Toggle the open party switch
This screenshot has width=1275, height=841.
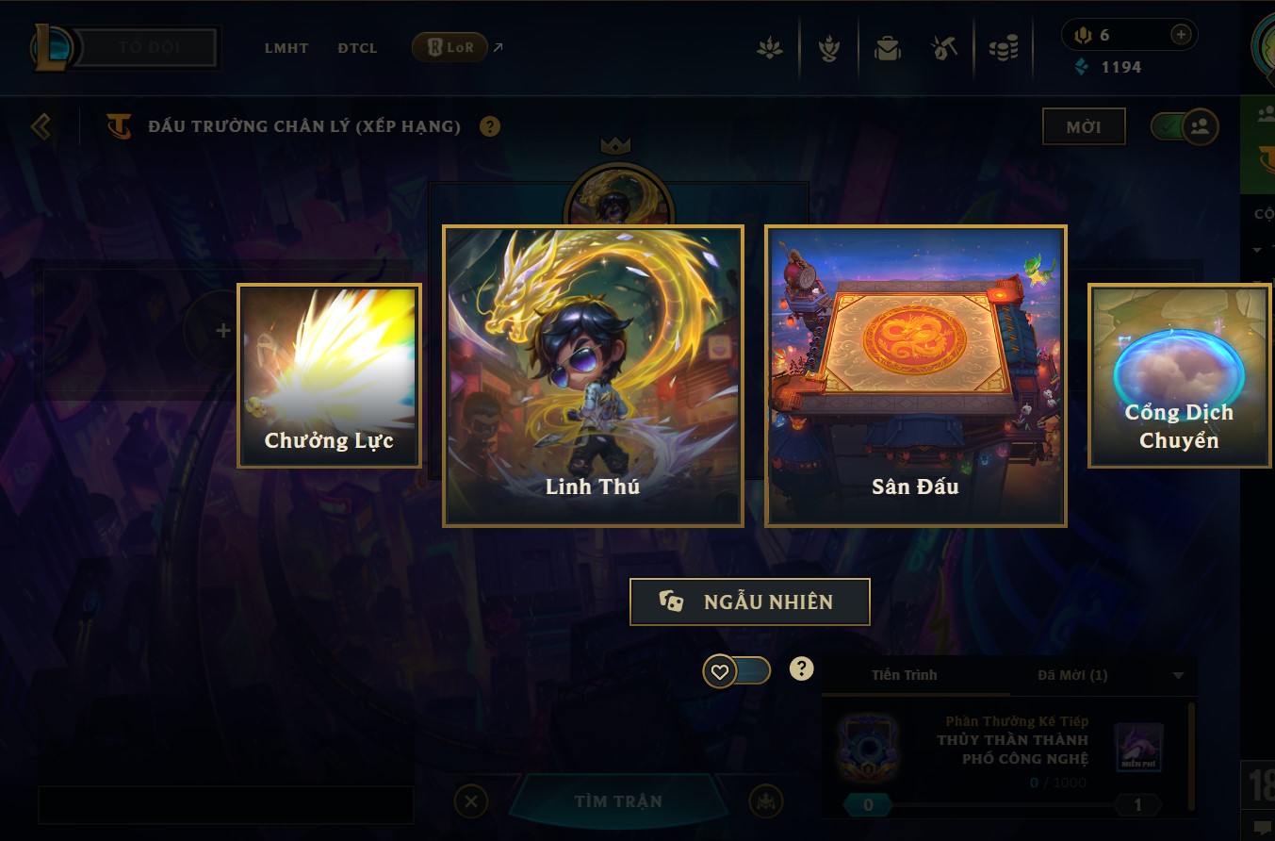(1185, 126)
